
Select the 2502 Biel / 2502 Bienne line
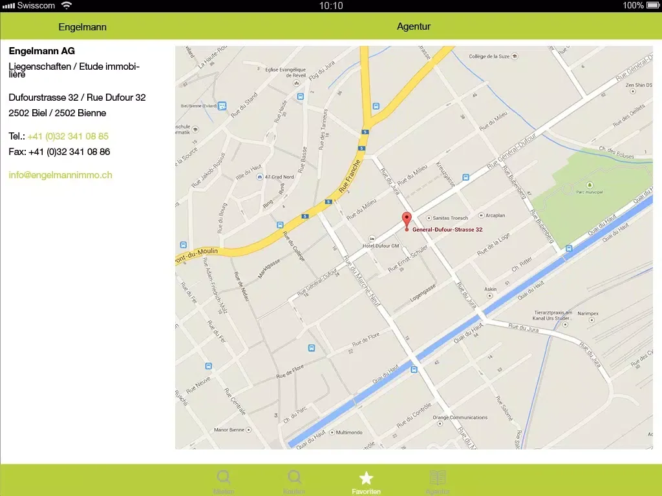point(58,113)
